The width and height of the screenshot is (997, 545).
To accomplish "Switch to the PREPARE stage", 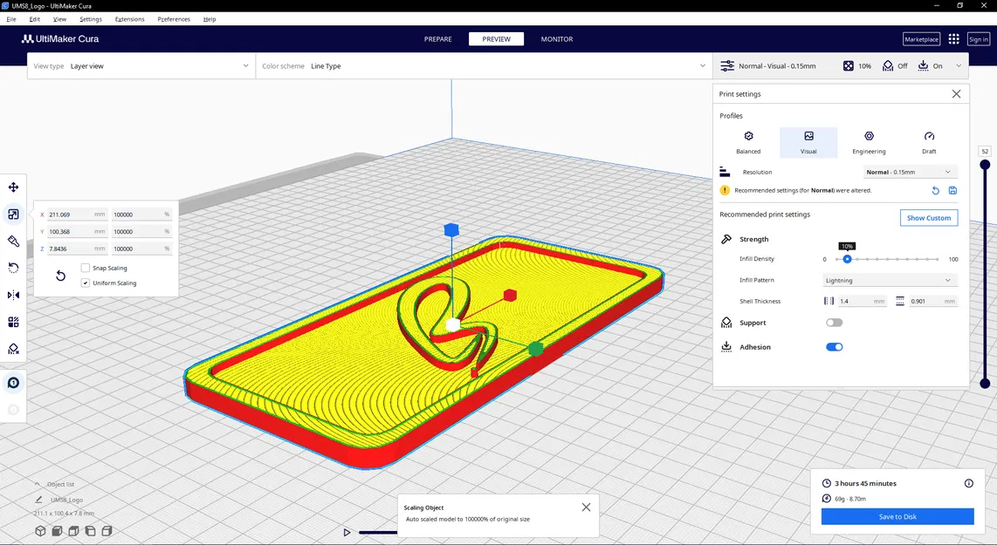I will pos(438,39).
